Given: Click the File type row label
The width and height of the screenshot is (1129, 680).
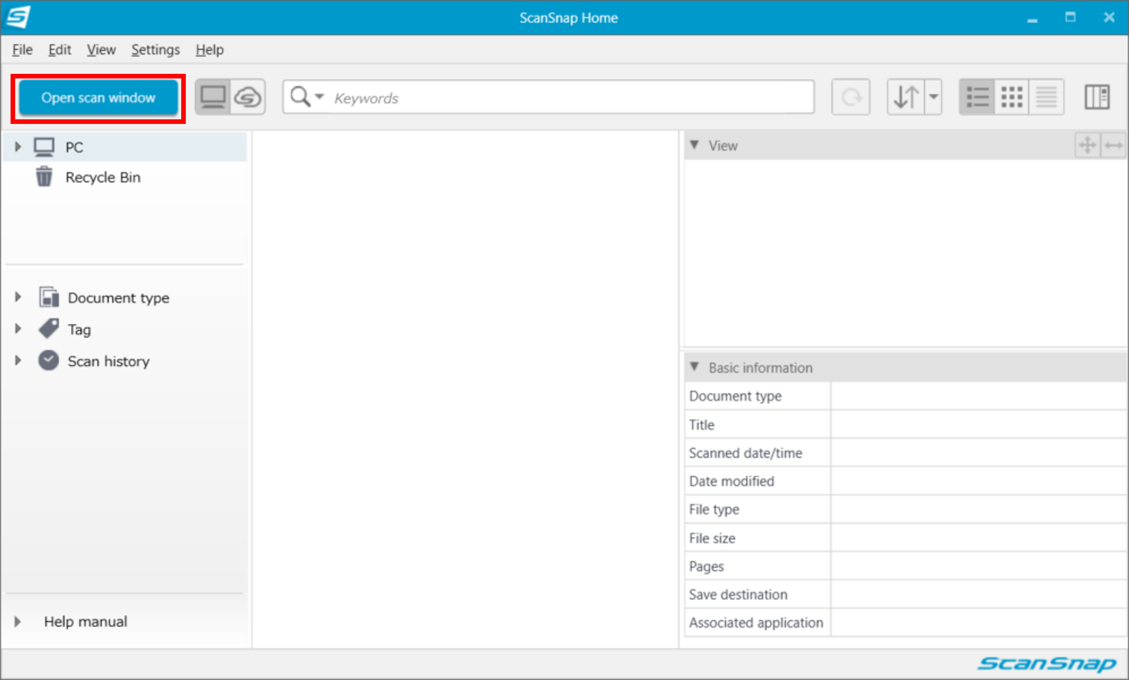Looking at the screenshot, I should point(714,510).
